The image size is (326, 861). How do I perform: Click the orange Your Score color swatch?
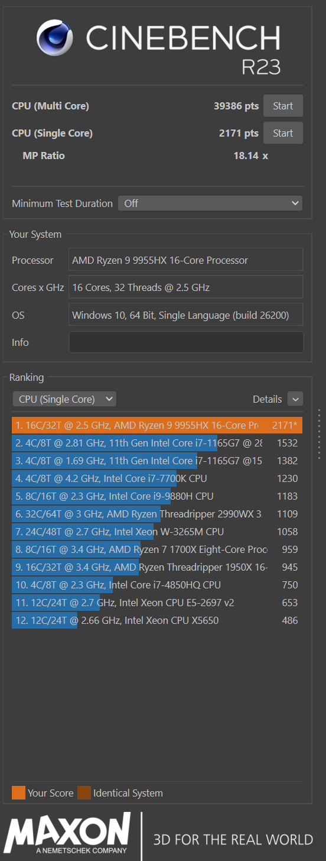(18, 793)
